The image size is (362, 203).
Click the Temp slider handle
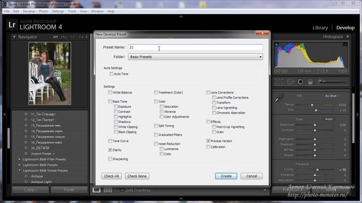pos(312,105)
